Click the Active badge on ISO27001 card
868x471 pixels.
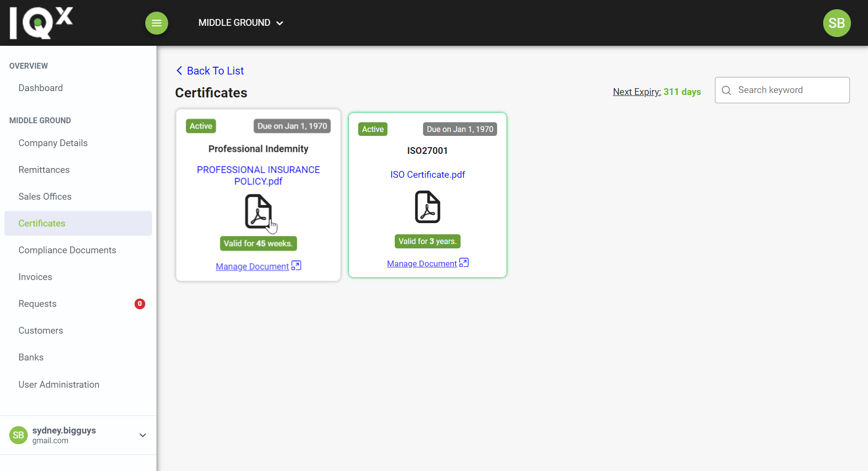click(x=372, y=129)
